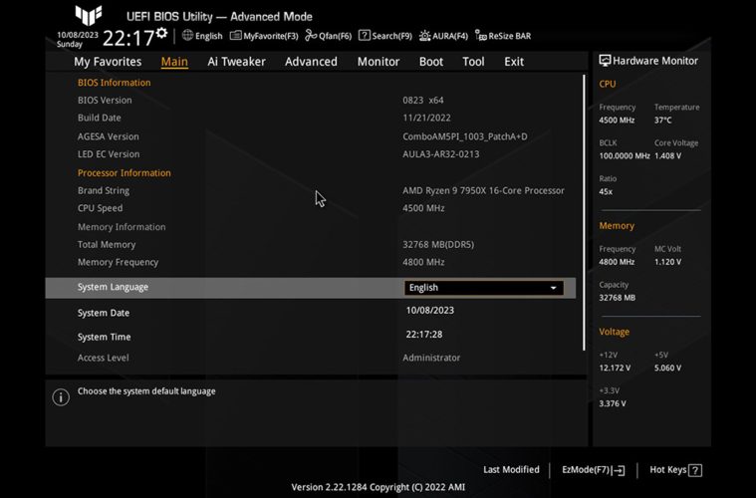This screenshot has width=756, height=498.
Task: Click Total Memory value 32768 MB(DDR5)
Action: (x=438, y=244)
